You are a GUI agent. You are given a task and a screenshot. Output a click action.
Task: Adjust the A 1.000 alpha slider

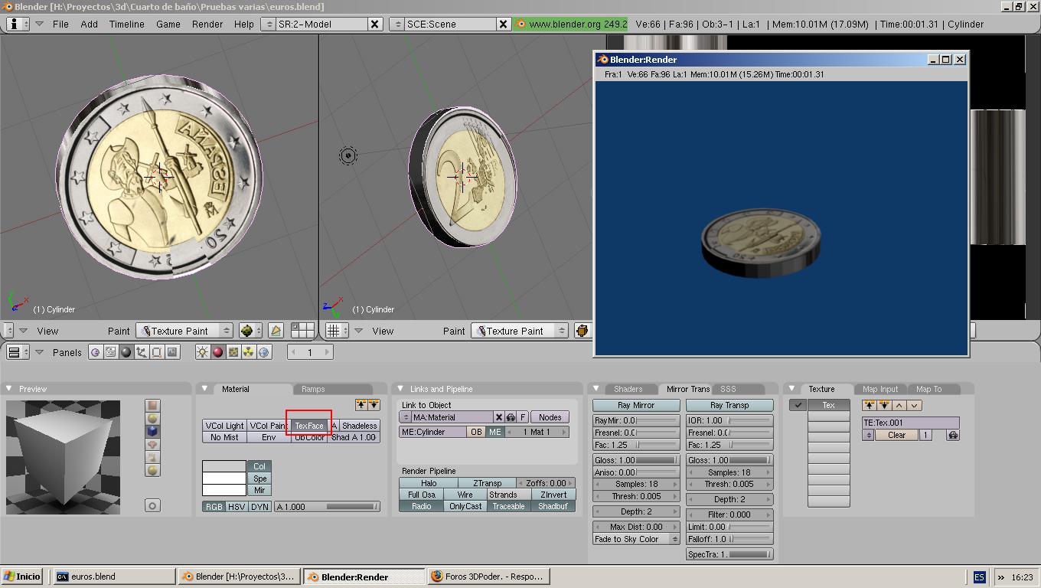point(327,507)
